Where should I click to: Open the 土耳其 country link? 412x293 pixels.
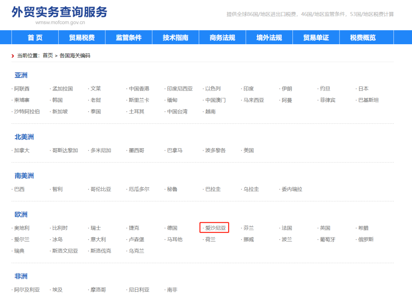point(136,112)
